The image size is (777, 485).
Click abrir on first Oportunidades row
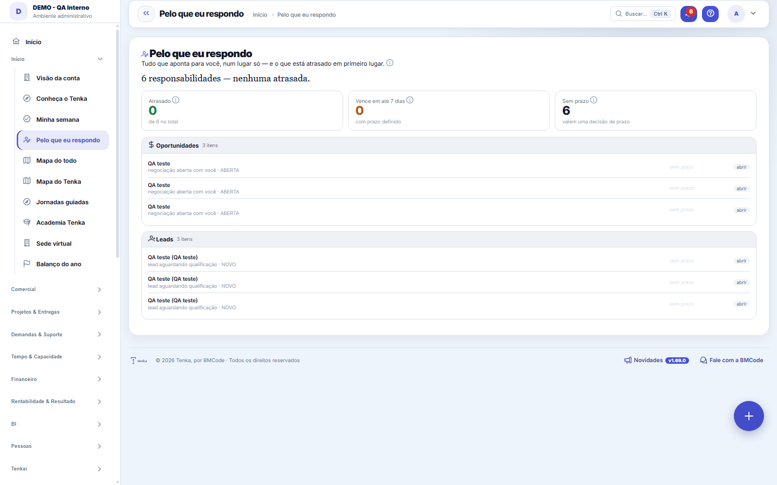[x=741, y=167]
